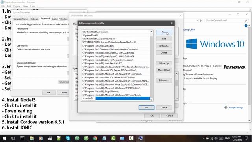This screenshot has height=142, width=252.
Task: Show hidden system tray icons
Action: [x=202, y=138]
